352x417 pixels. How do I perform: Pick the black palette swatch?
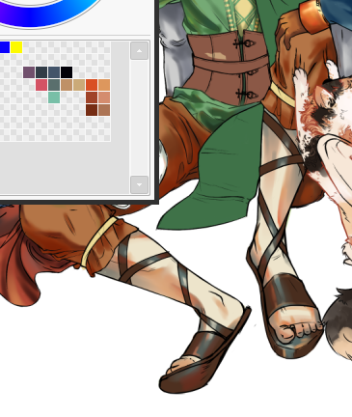(67, 72)
